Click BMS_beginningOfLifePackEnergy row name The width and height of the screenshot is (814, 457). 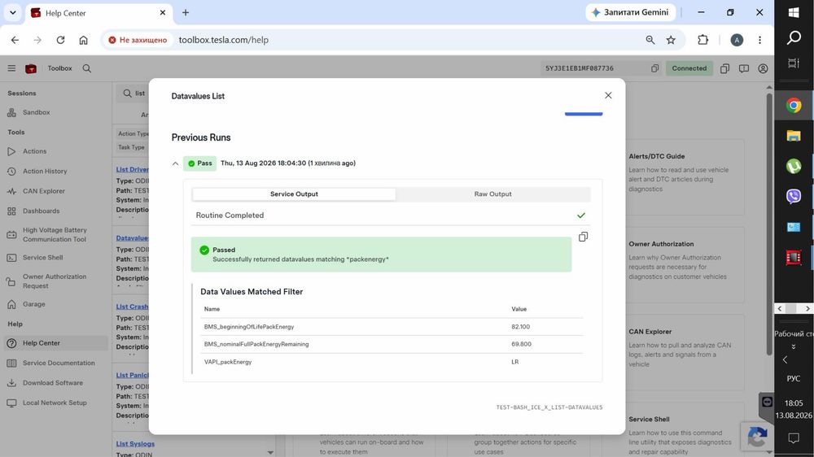pos(248,327)
